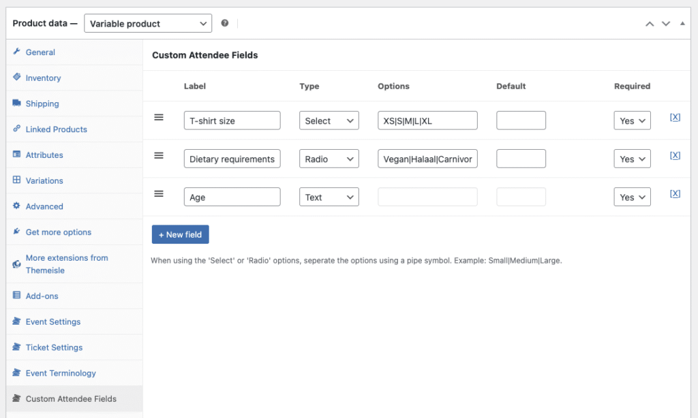The height and width of the screenshot is (418, 698).
Task: Grab the drag handle beside T-shirt size
Action: coord(159,117)
